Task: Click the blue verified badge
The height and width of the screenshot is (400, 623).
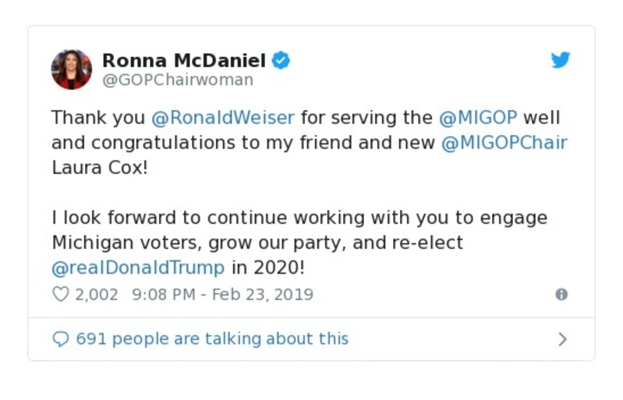Action: [281, 60]
